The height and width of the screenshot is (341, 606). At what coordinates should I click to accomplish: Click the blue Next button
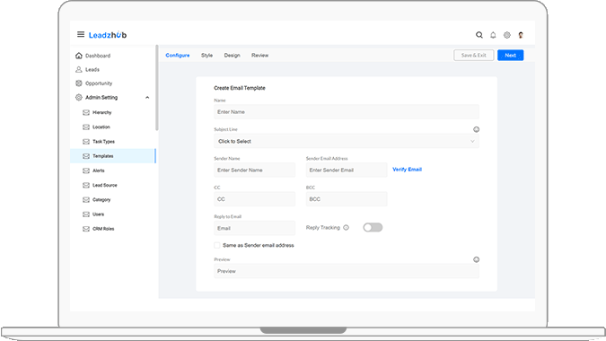pyautogui.click(x=510, y=56)
